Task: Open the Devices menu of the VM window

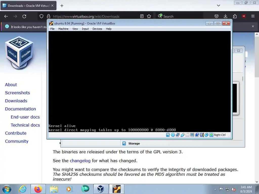Action: [97, 29]
